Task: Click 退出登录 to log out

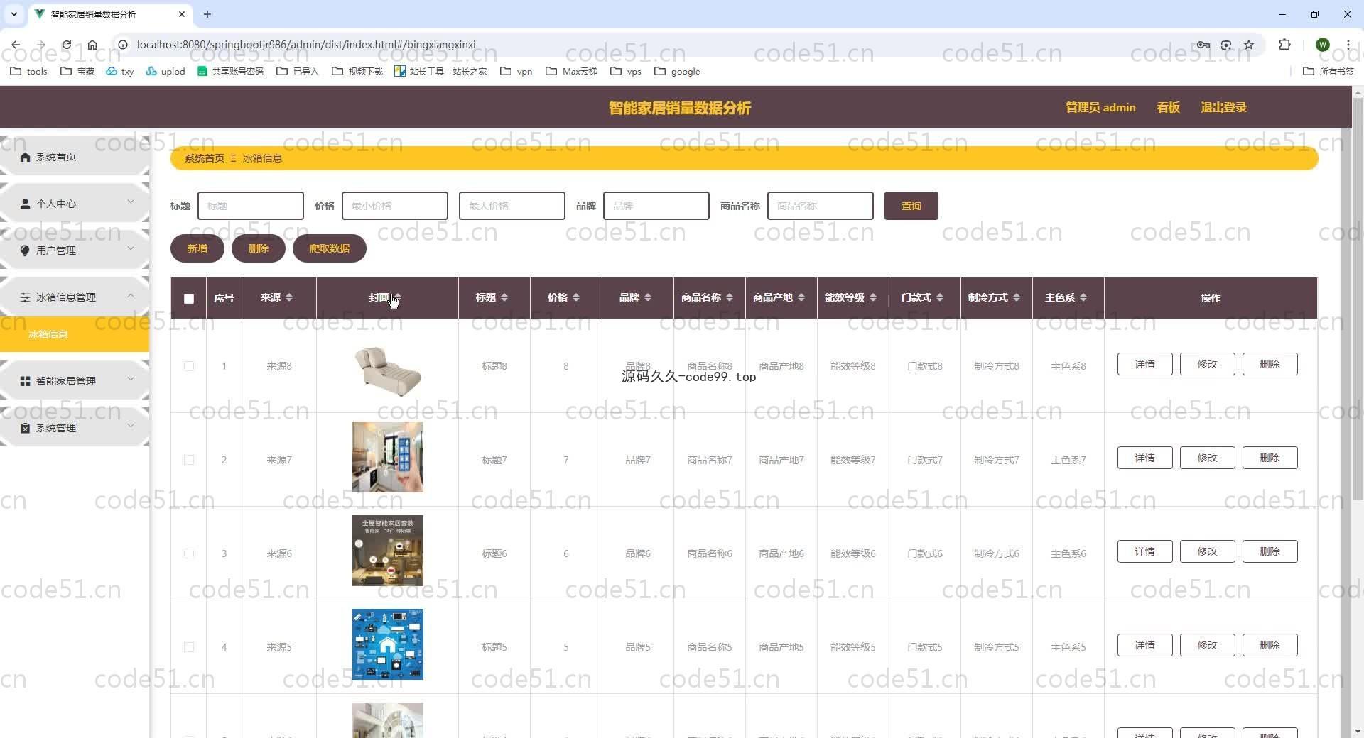Action: [x=1223, y=107]
